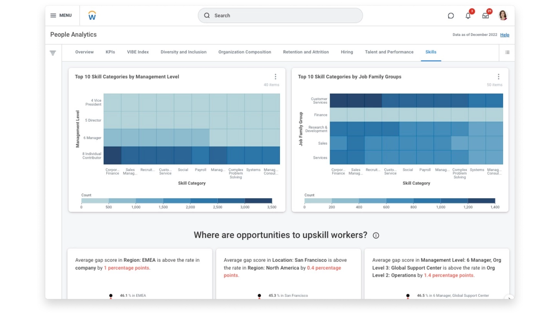Image resolution: width=560 pixels, height=315 pixels.
Task: Open the hamburger MENU icon
Action: point(53,15)
